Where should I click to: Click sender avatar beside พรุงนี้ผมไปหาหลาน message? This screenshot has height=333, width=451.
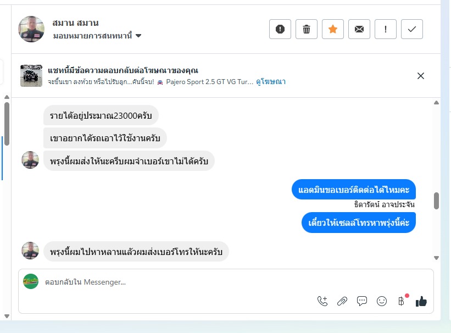point(30,251)
